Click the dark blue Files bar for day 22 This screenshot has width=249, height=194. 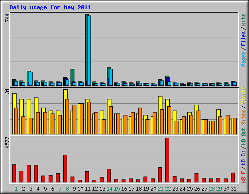point(168,80)
